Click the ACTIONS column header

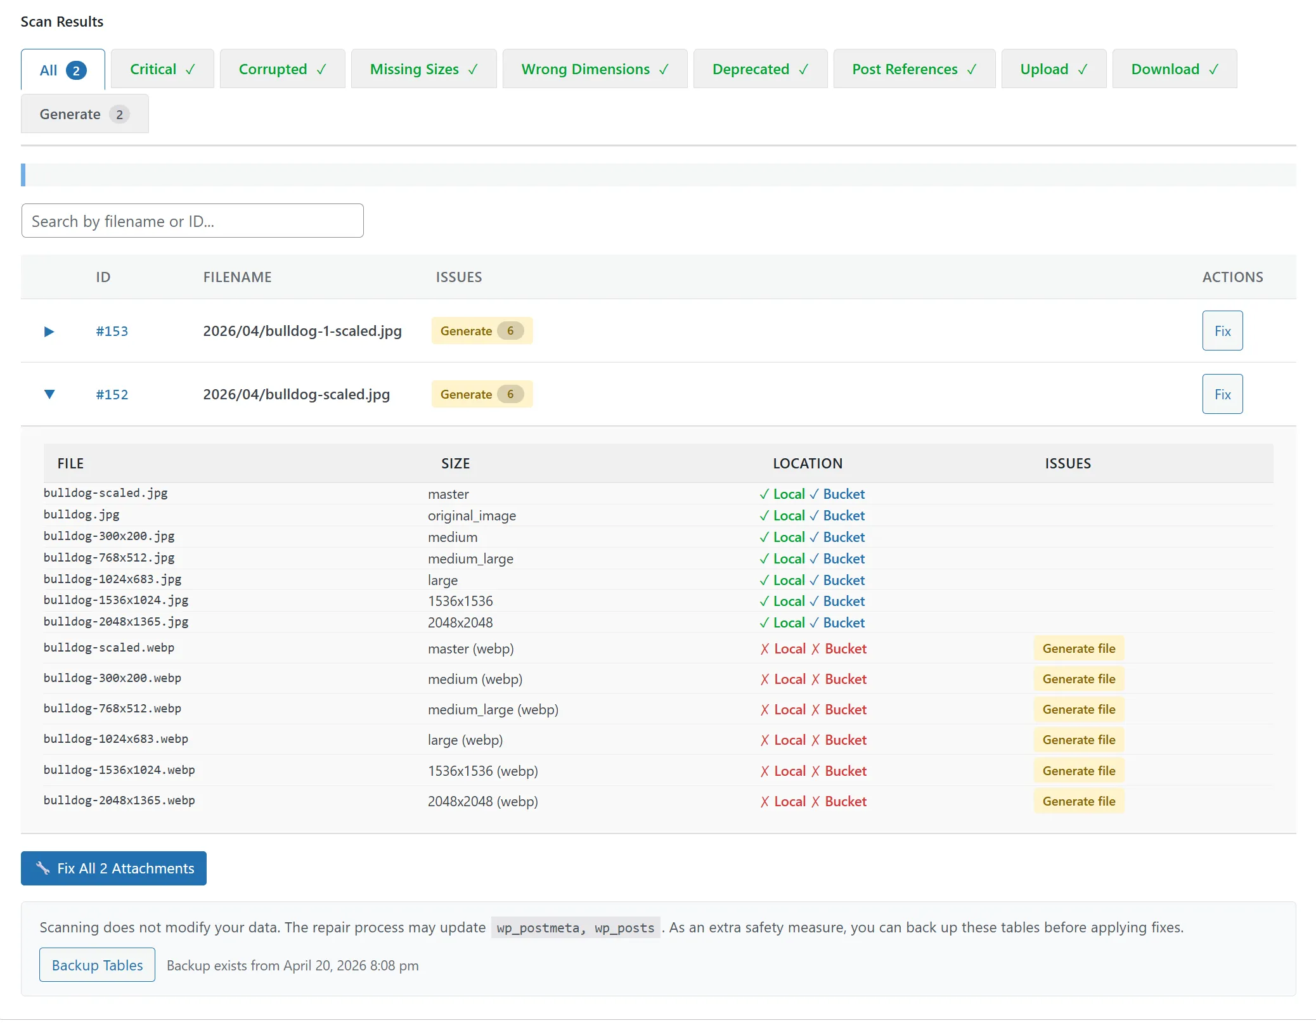[x=1232, y=277]
